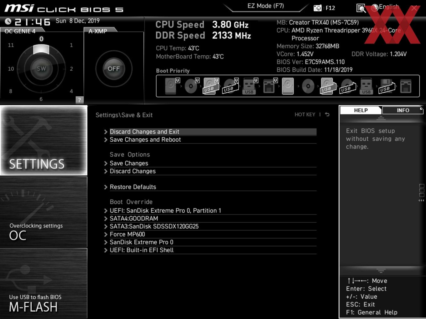Click the VCore 1.452V reading

[x=295, y=54]
